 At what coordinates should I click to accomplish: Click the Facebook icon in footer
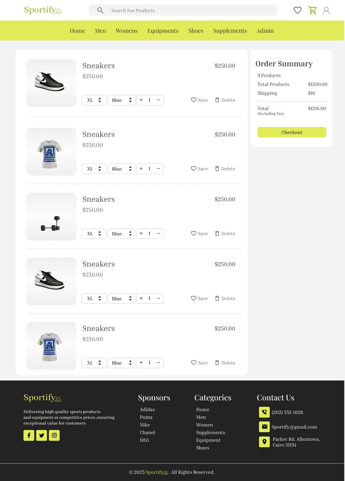[x=29, y=435]
